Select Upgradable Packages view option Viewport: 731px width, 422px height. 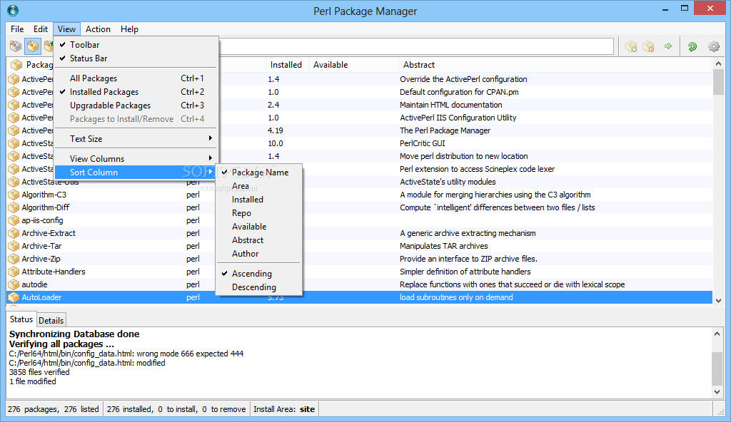(136, 105)
